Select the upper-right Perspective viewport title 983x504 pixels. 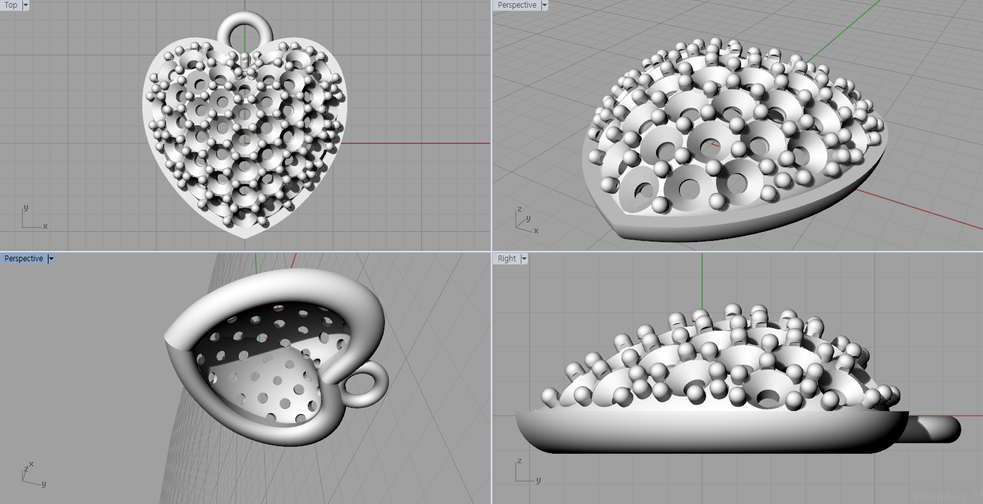516,5
